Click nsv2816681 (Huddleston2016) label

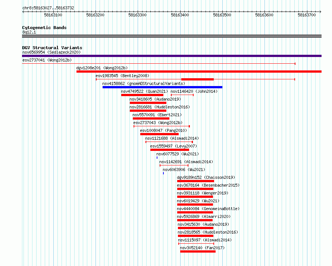click(x=160, y=107)
